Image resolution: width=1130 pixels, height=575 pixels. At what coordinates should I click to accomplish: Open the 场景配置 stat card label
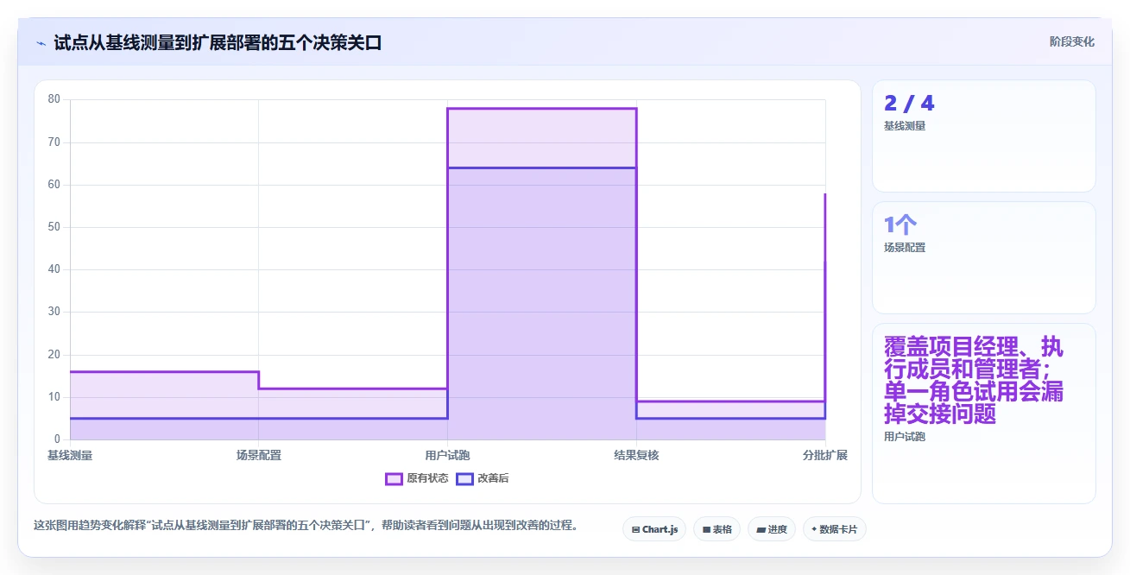[x=905, y=248]
